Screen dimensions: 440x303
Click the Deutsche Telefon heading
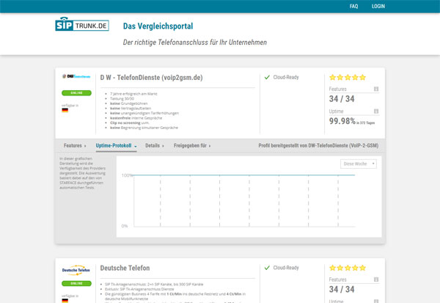tap(125, 268)
